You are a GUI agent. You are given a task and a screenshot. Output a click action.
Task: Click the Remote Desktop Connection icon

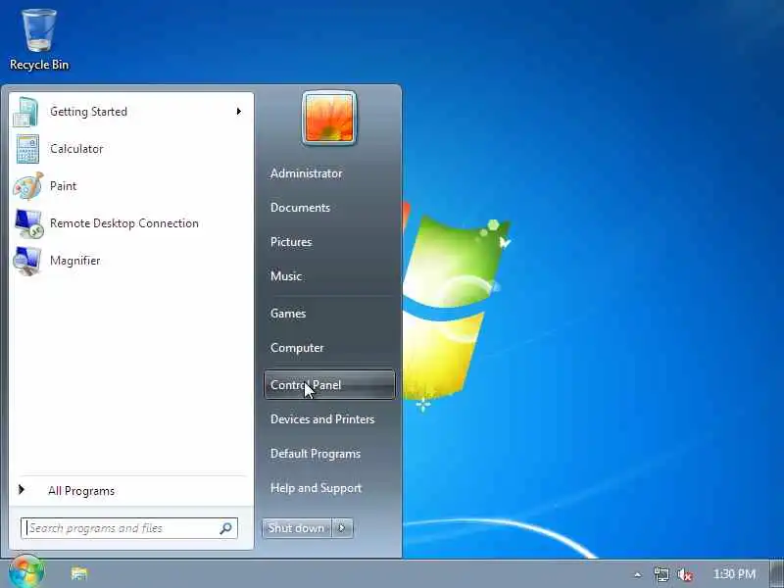28,223
